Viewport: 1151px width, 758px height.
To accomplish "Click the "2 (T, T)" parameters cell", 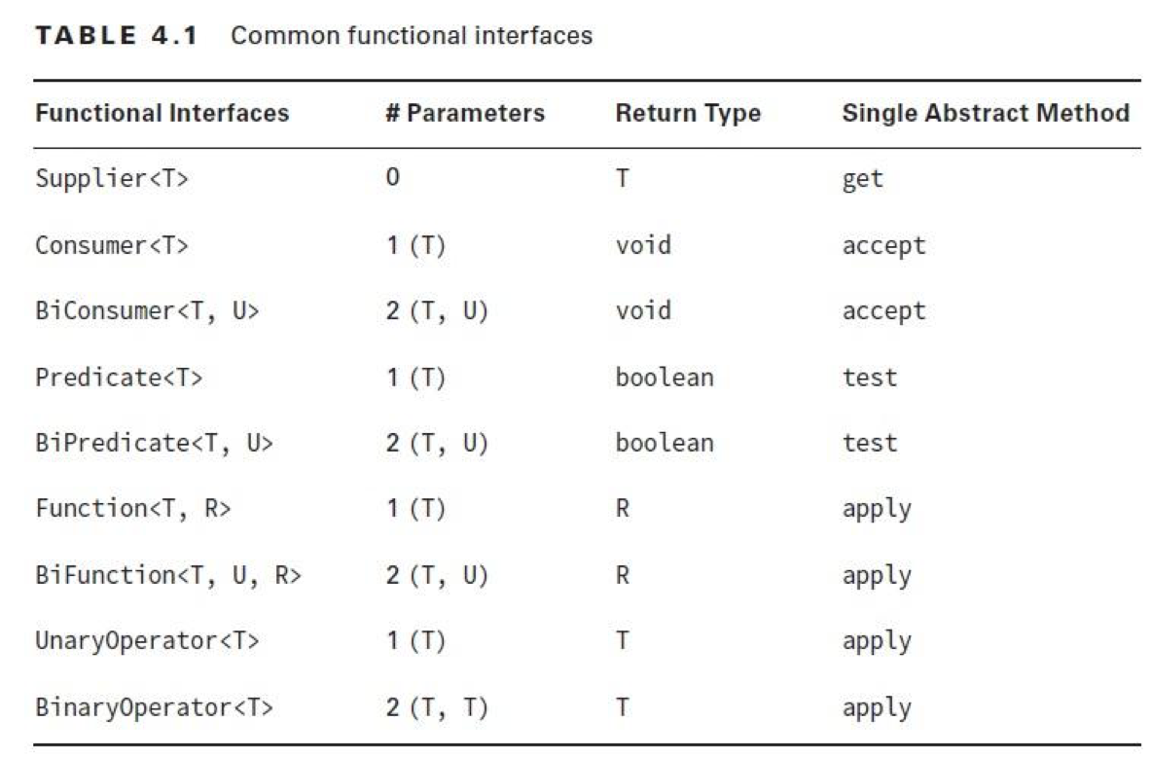I will (437, 707).
